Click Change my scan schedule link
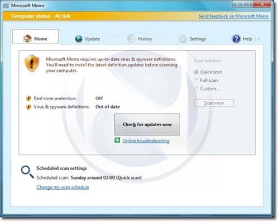The image size is (279, 222). tap(63, 187)
